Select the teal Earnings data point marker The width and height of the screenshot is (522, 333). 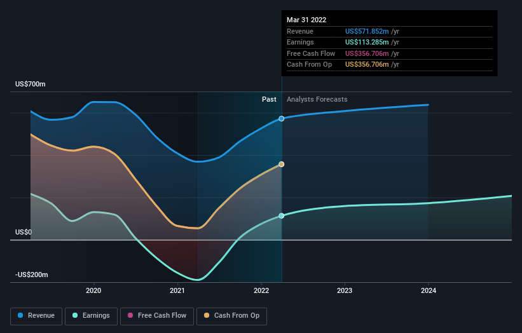[282, 216]
